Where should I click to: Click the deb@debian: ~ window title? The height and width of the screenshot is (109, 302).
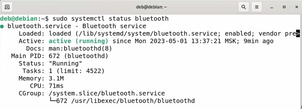pyautogui.click(x=151, y=7)
